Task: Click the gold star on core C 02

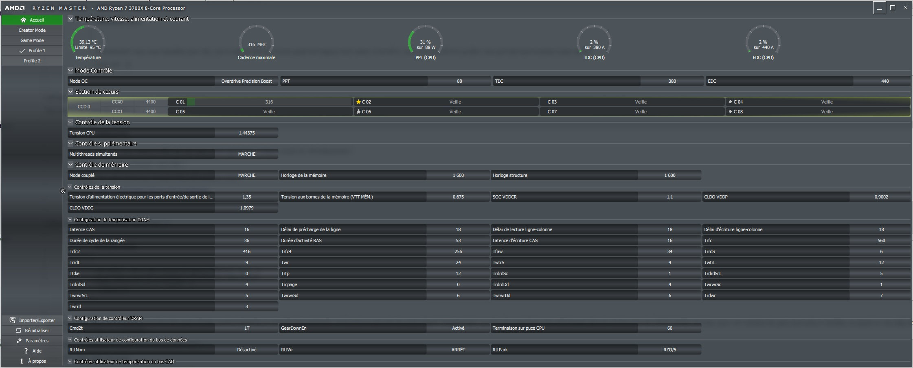Action: coord(358,102)
